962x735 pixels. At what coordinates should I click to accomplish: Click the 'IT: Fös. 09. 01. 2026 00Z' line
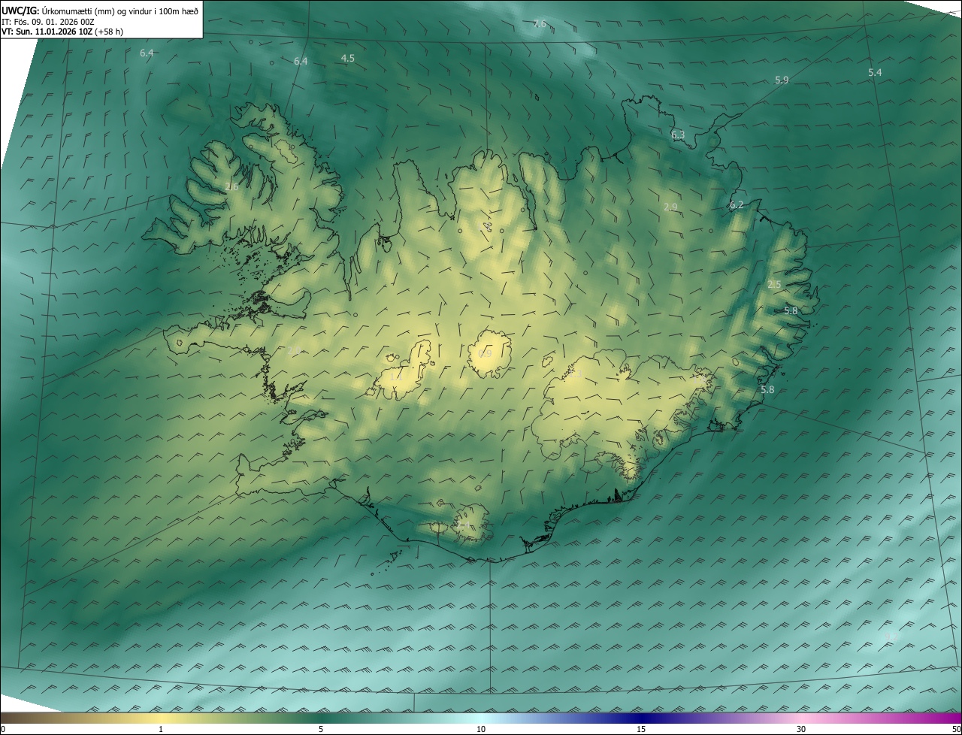(47, 22)
